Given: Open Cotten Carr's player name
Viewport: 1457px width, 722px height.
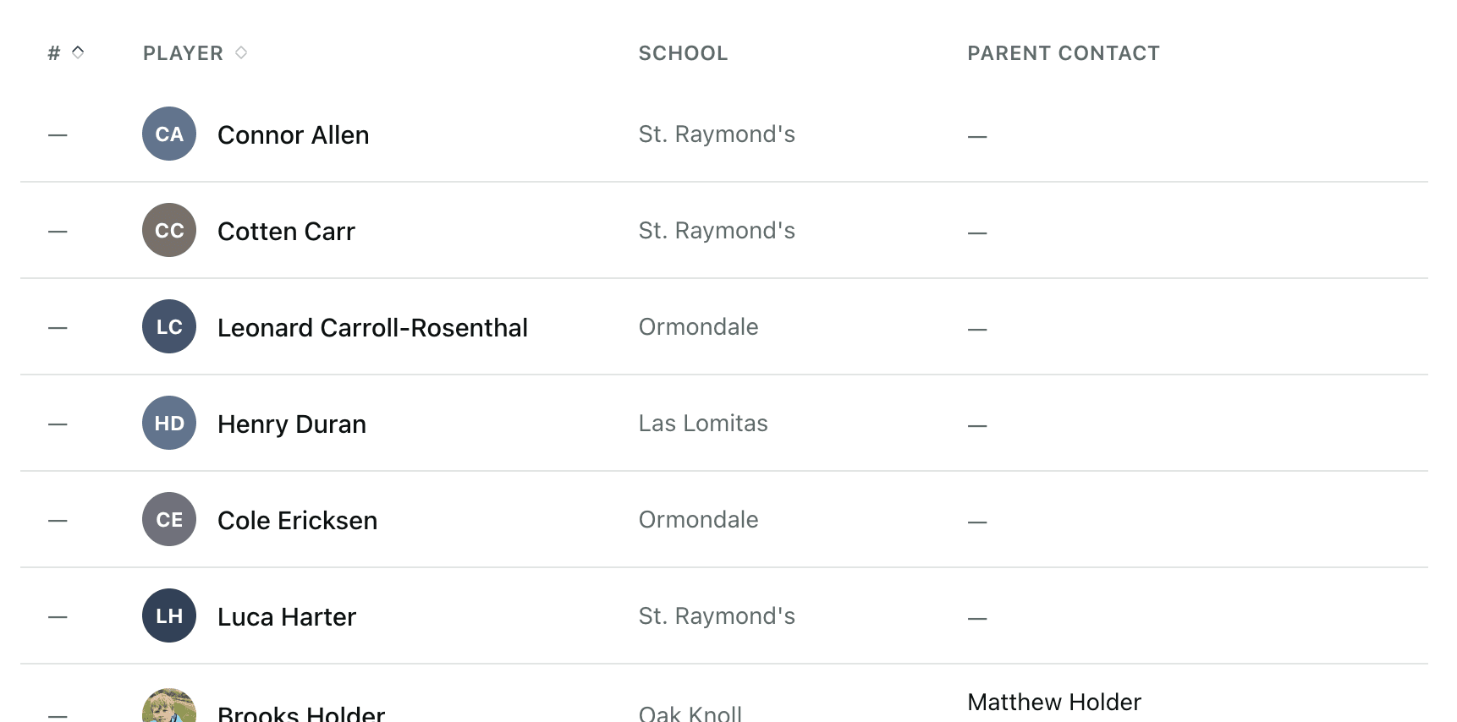Looking at the screenshot, I should [286, 232].
